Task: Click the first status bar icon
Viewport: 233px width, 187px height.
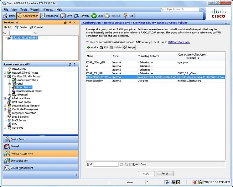Action: click(167, 182)
